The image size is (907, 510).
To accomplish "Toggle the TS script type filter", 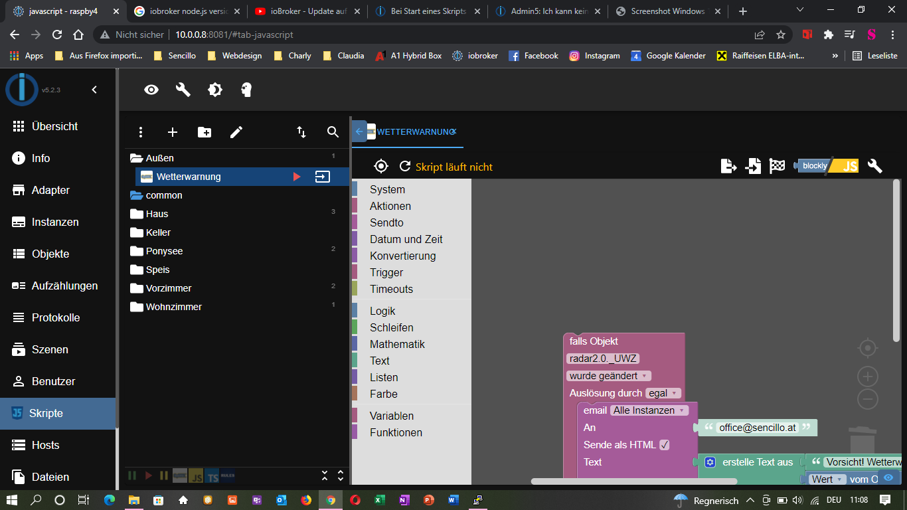I will pyautogui.click(x=212, y=475).
